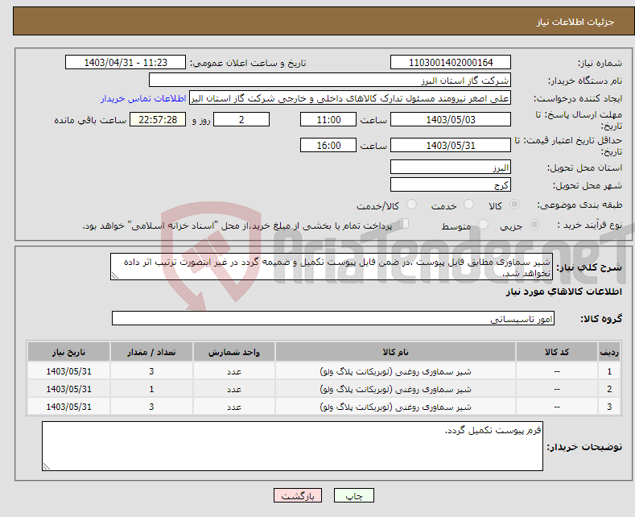
Task: Select the خدمت radio button
Action: point(468,205)
